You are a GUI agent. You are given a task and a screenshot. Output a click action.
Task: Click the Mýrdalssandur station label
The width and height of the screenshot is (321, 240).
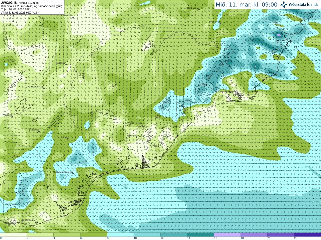tap(28, 220)
